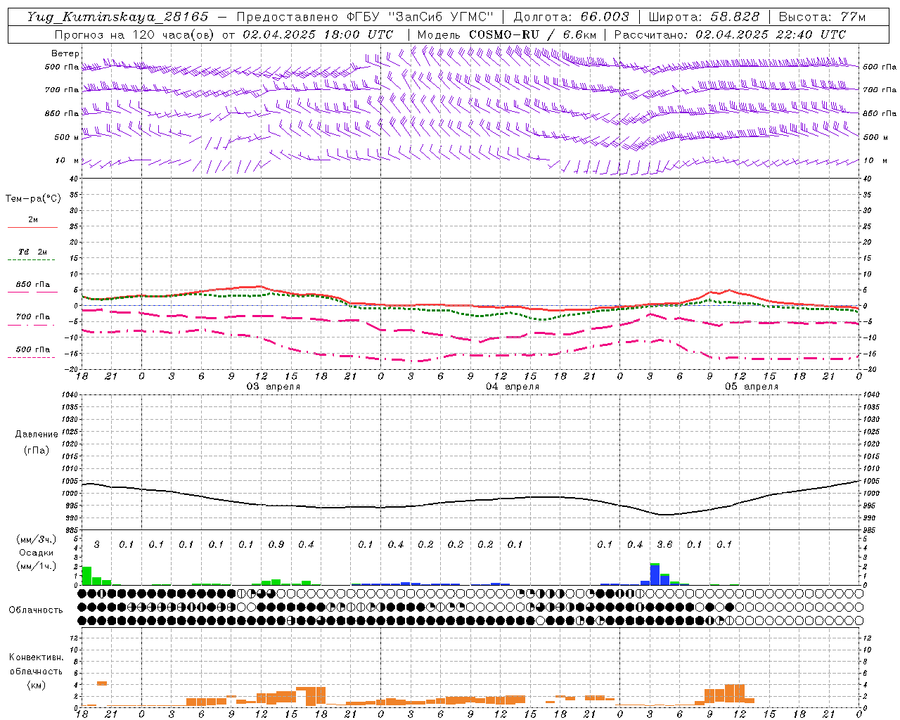Viewport: 900px width, 720px height.
Task: Click the 03 апреля date label
Action: (273, 387)
